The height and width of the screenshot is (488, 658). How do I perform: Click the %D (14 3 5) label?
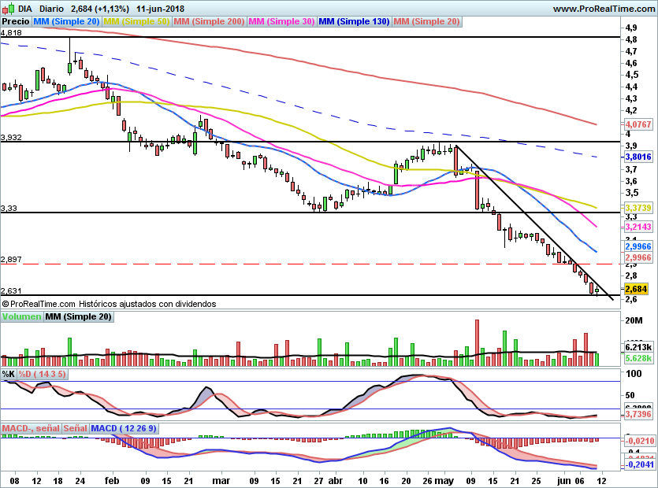click(x=42, y=374)
